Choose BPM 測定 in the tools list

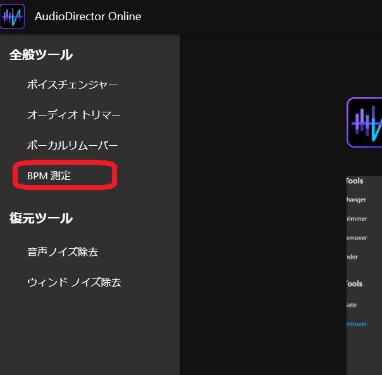coord(49,176)
